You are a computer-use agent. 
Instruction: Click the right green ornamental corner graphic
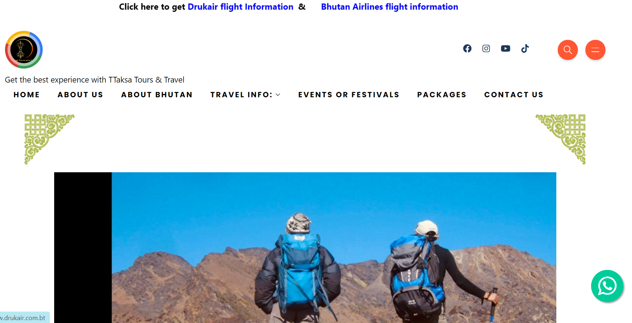(x=561, y=139)
